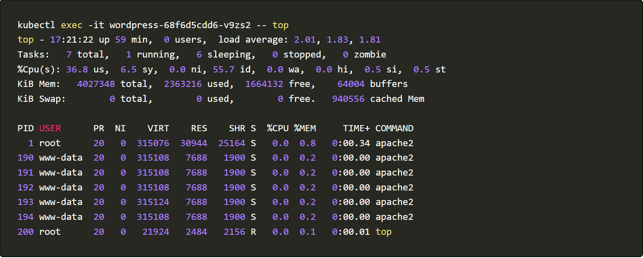Click the VIRT value 315124
The height and width of the screenshot is (258, 643).
pos(153,202)
